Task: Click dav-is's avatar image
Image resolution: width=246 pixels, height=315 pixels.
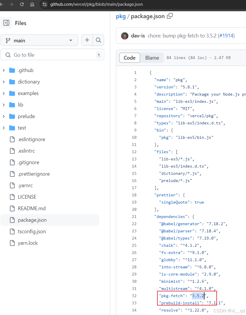Action: pos(125,35)
